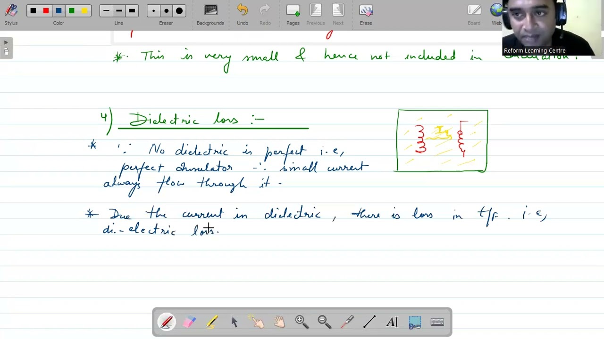Select the black pen color
The image size is (604, 339).
33,11
